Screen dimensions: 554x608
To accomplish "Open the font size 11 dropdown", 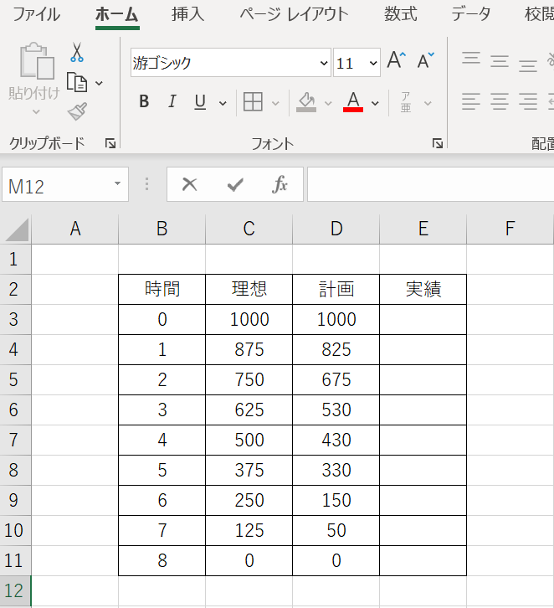I will tap(373, 63).
